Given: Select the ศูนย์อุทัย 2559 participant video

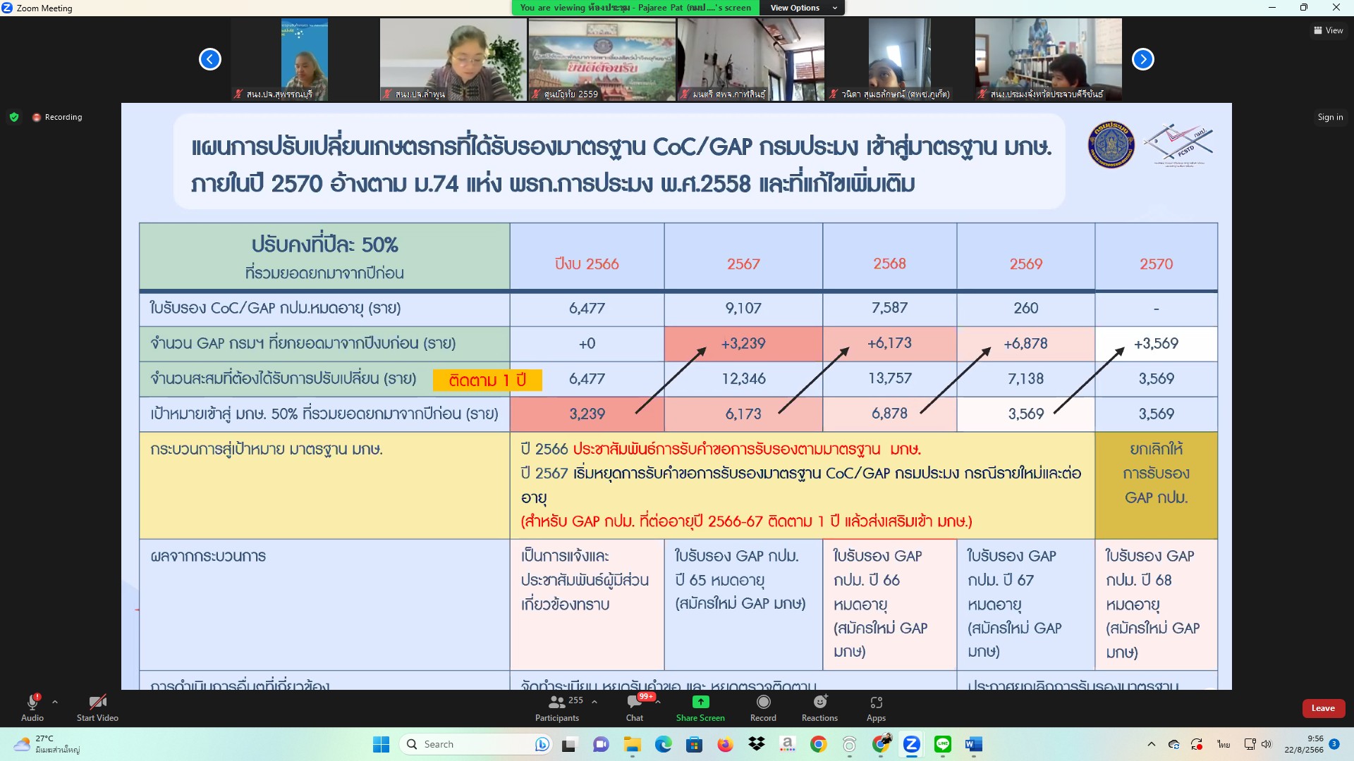Looking at the screenshot, I should click(602, 59).
